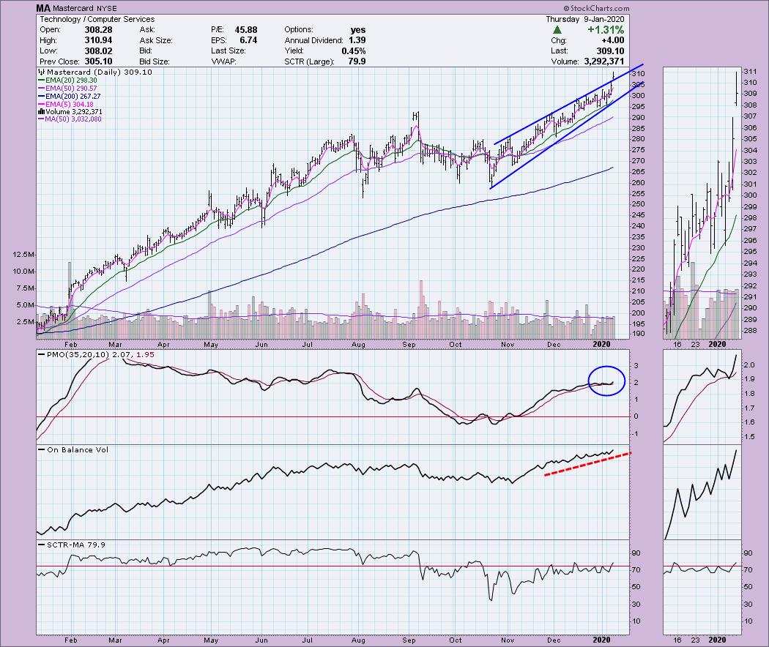Click the Mastercard NYSE title text
The image size is (769, 647).
pos(85,8)
